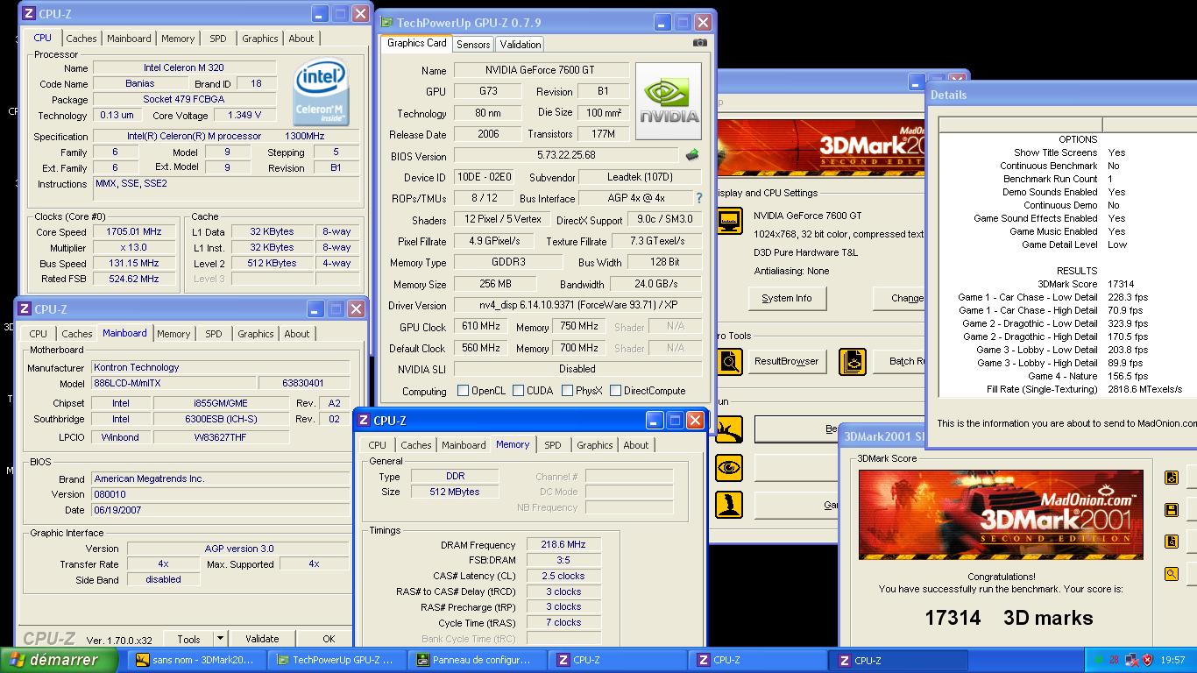Select the Graphics Card tab in GPU-Z
This screenshot has width=1197, height=673.
[417, 43]
